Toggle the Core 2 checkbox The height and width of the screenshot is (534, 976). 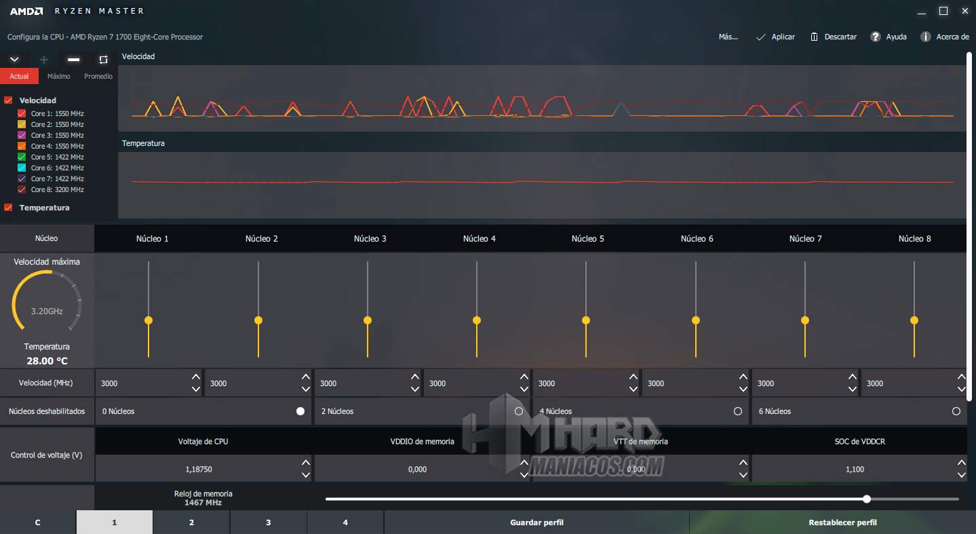[22, 124]
